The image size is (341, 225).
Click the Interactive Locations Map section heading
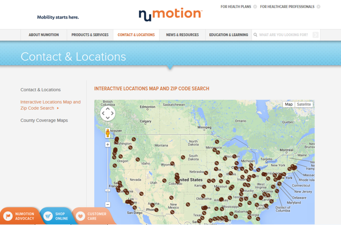152,89
